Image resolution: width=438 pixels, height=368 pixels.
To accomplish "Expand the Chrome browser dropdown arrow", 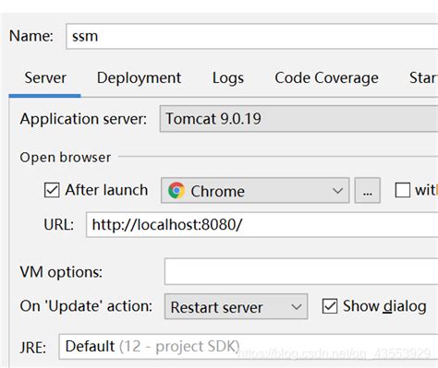I will coord(338,191).
